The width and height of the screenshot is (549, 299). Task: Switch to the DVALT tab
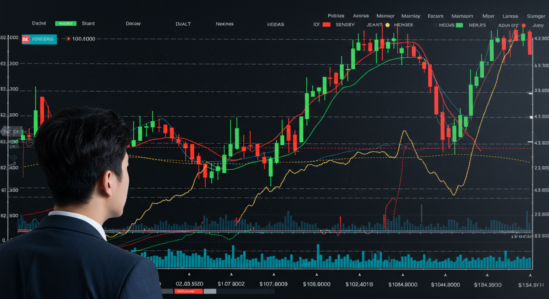coord(183,24)
